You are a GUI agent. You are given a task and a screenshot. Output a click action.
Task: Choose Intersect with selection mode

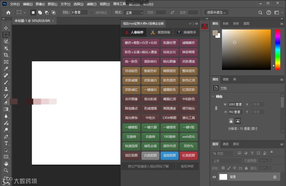point(53,12)
